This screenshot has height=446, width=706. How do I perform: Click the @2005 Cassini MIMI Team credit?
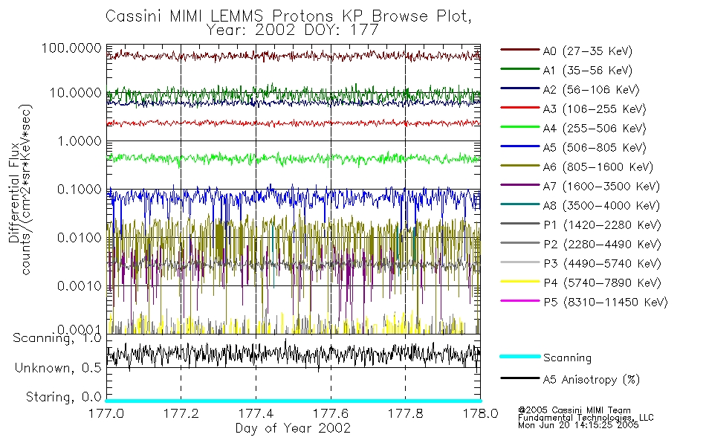[x=574, y=410]
